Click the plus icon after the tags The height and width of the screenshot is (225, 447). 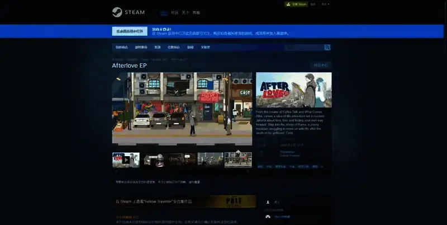(323, 166)
